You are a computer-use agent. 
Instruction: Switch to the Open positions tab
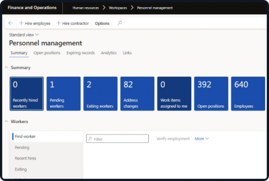(47, 53)
